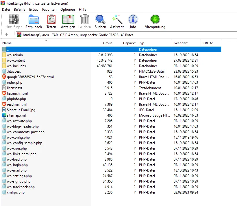The height and width of the screenshot is (206, 237).
Task: Select the wp-includes folder icon
Action: 4,66
